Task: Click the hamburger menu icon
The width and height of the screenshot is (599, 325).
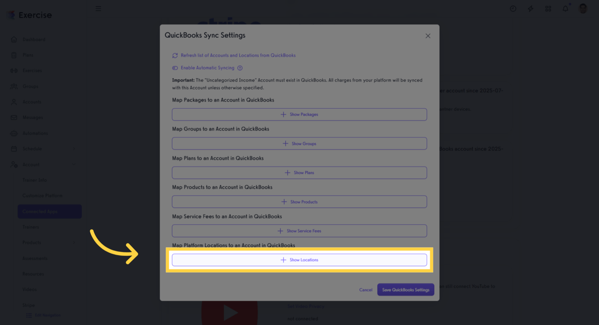Action: (98, 9)
